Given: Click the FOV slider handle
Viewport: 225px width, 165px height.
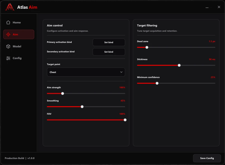Looking at the screenshot, I should 125,120.
